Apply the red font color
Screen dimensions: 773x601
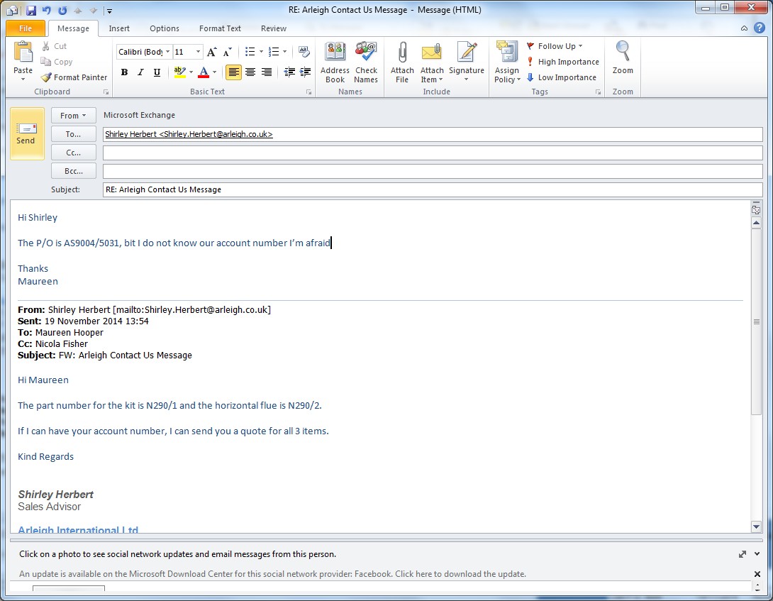click(203, 72)
